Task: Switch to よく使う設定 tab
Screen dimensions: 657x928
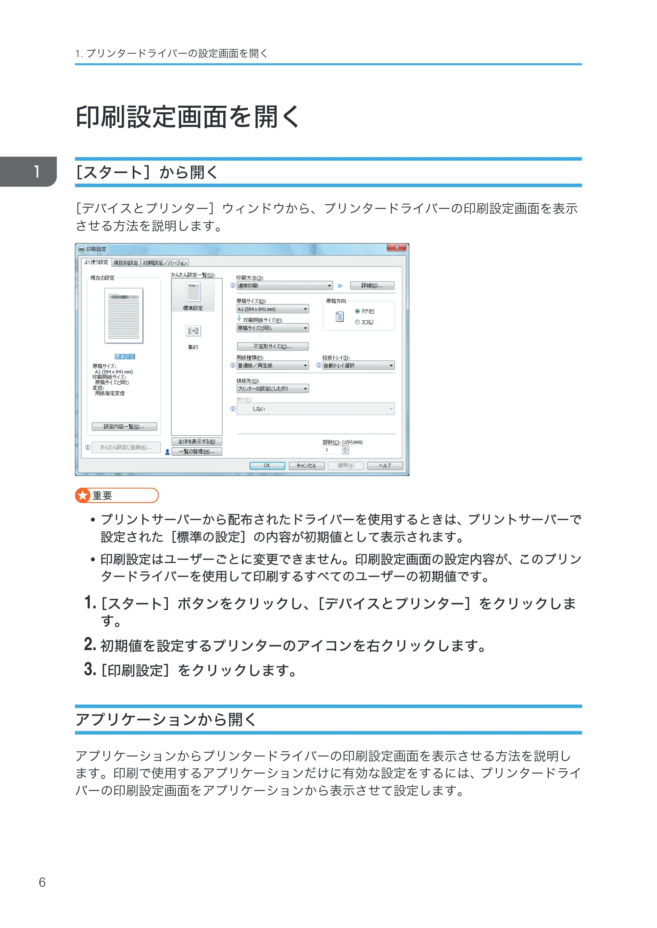Action: [96, 262]
